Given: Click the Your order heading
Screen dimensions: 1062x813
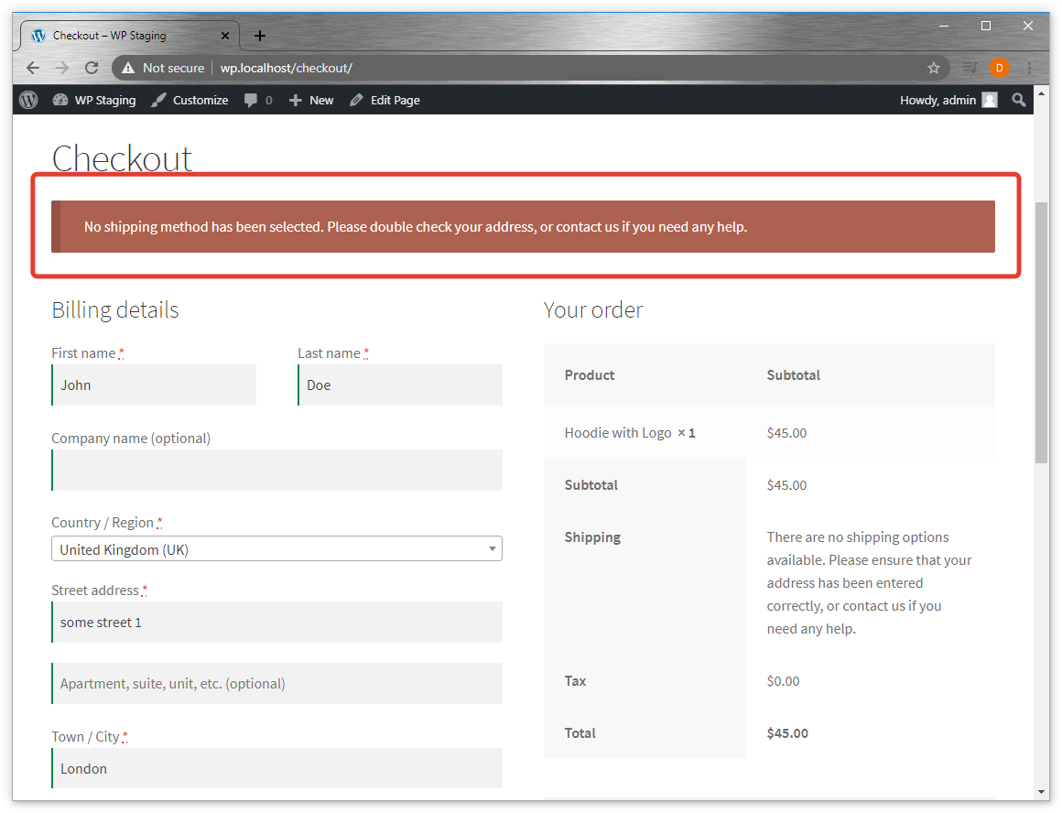Looking at the screenshot, I should (x=592, y=309).
